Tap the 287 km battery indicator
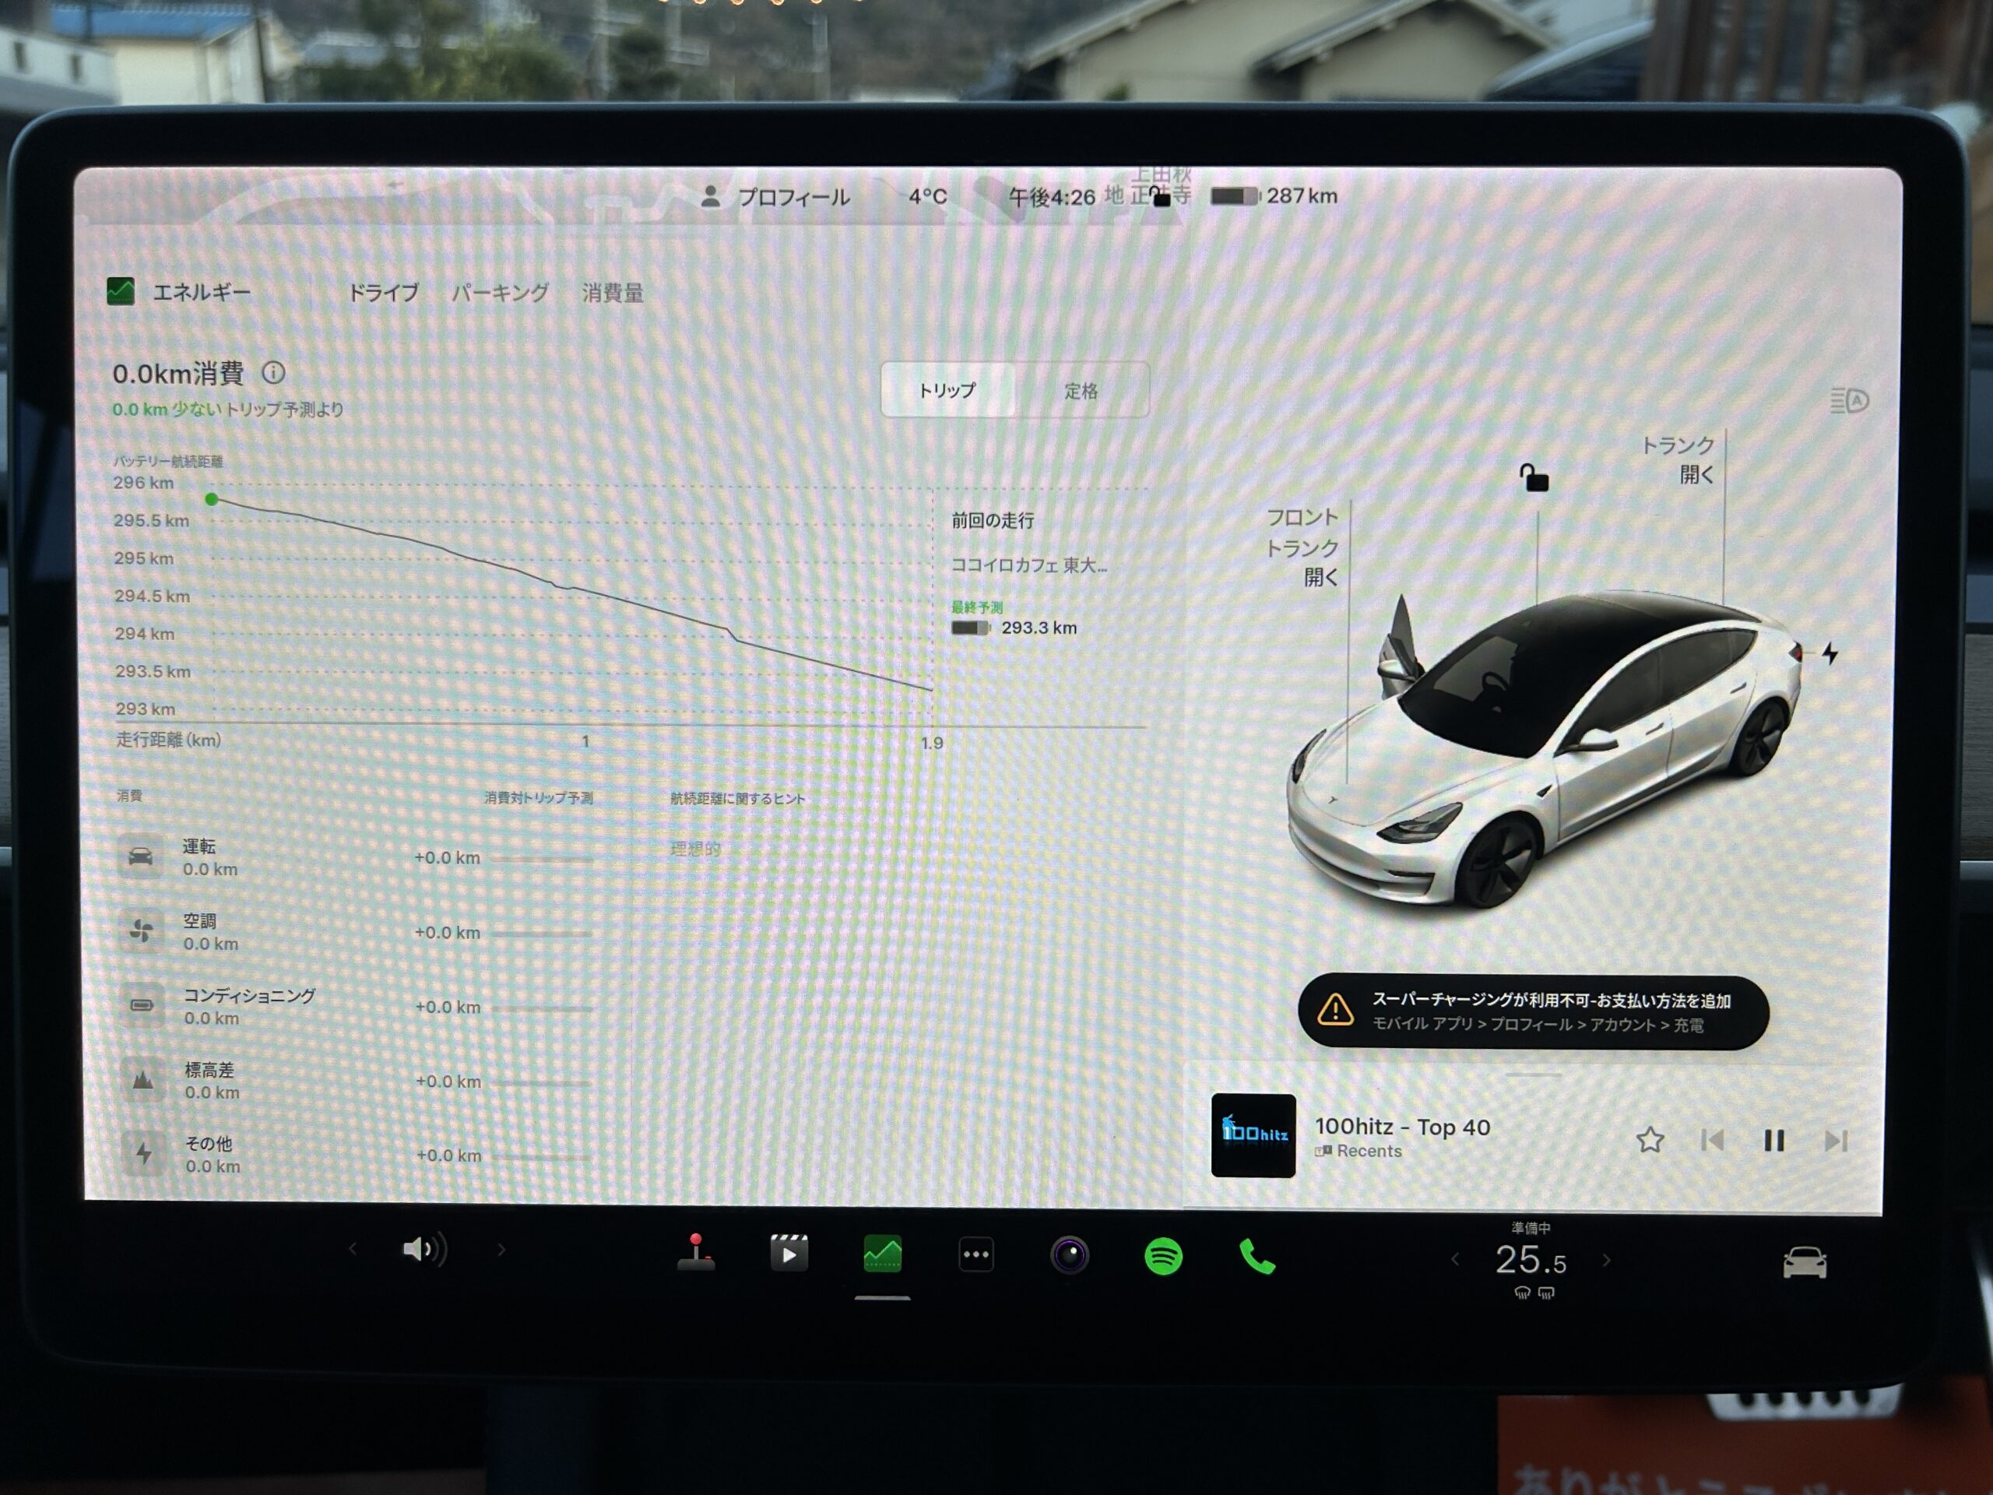The image size is (1993, 1495). coord(1274,195)
